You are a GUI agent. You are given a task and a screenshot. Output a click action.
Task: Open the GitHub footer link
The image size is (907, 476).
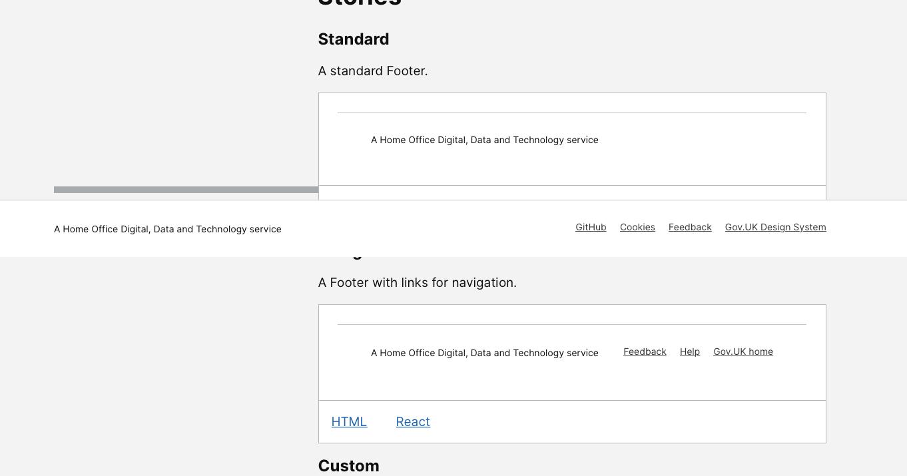591,227
